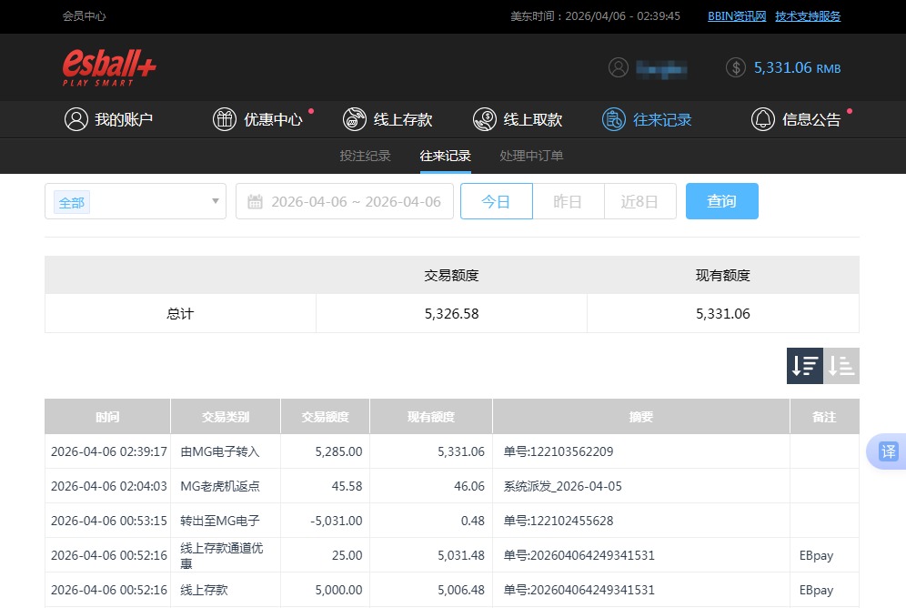Click the dropdown arrow beside 全部
Viewport: 906px width, 608px height.
click(215, 201)
